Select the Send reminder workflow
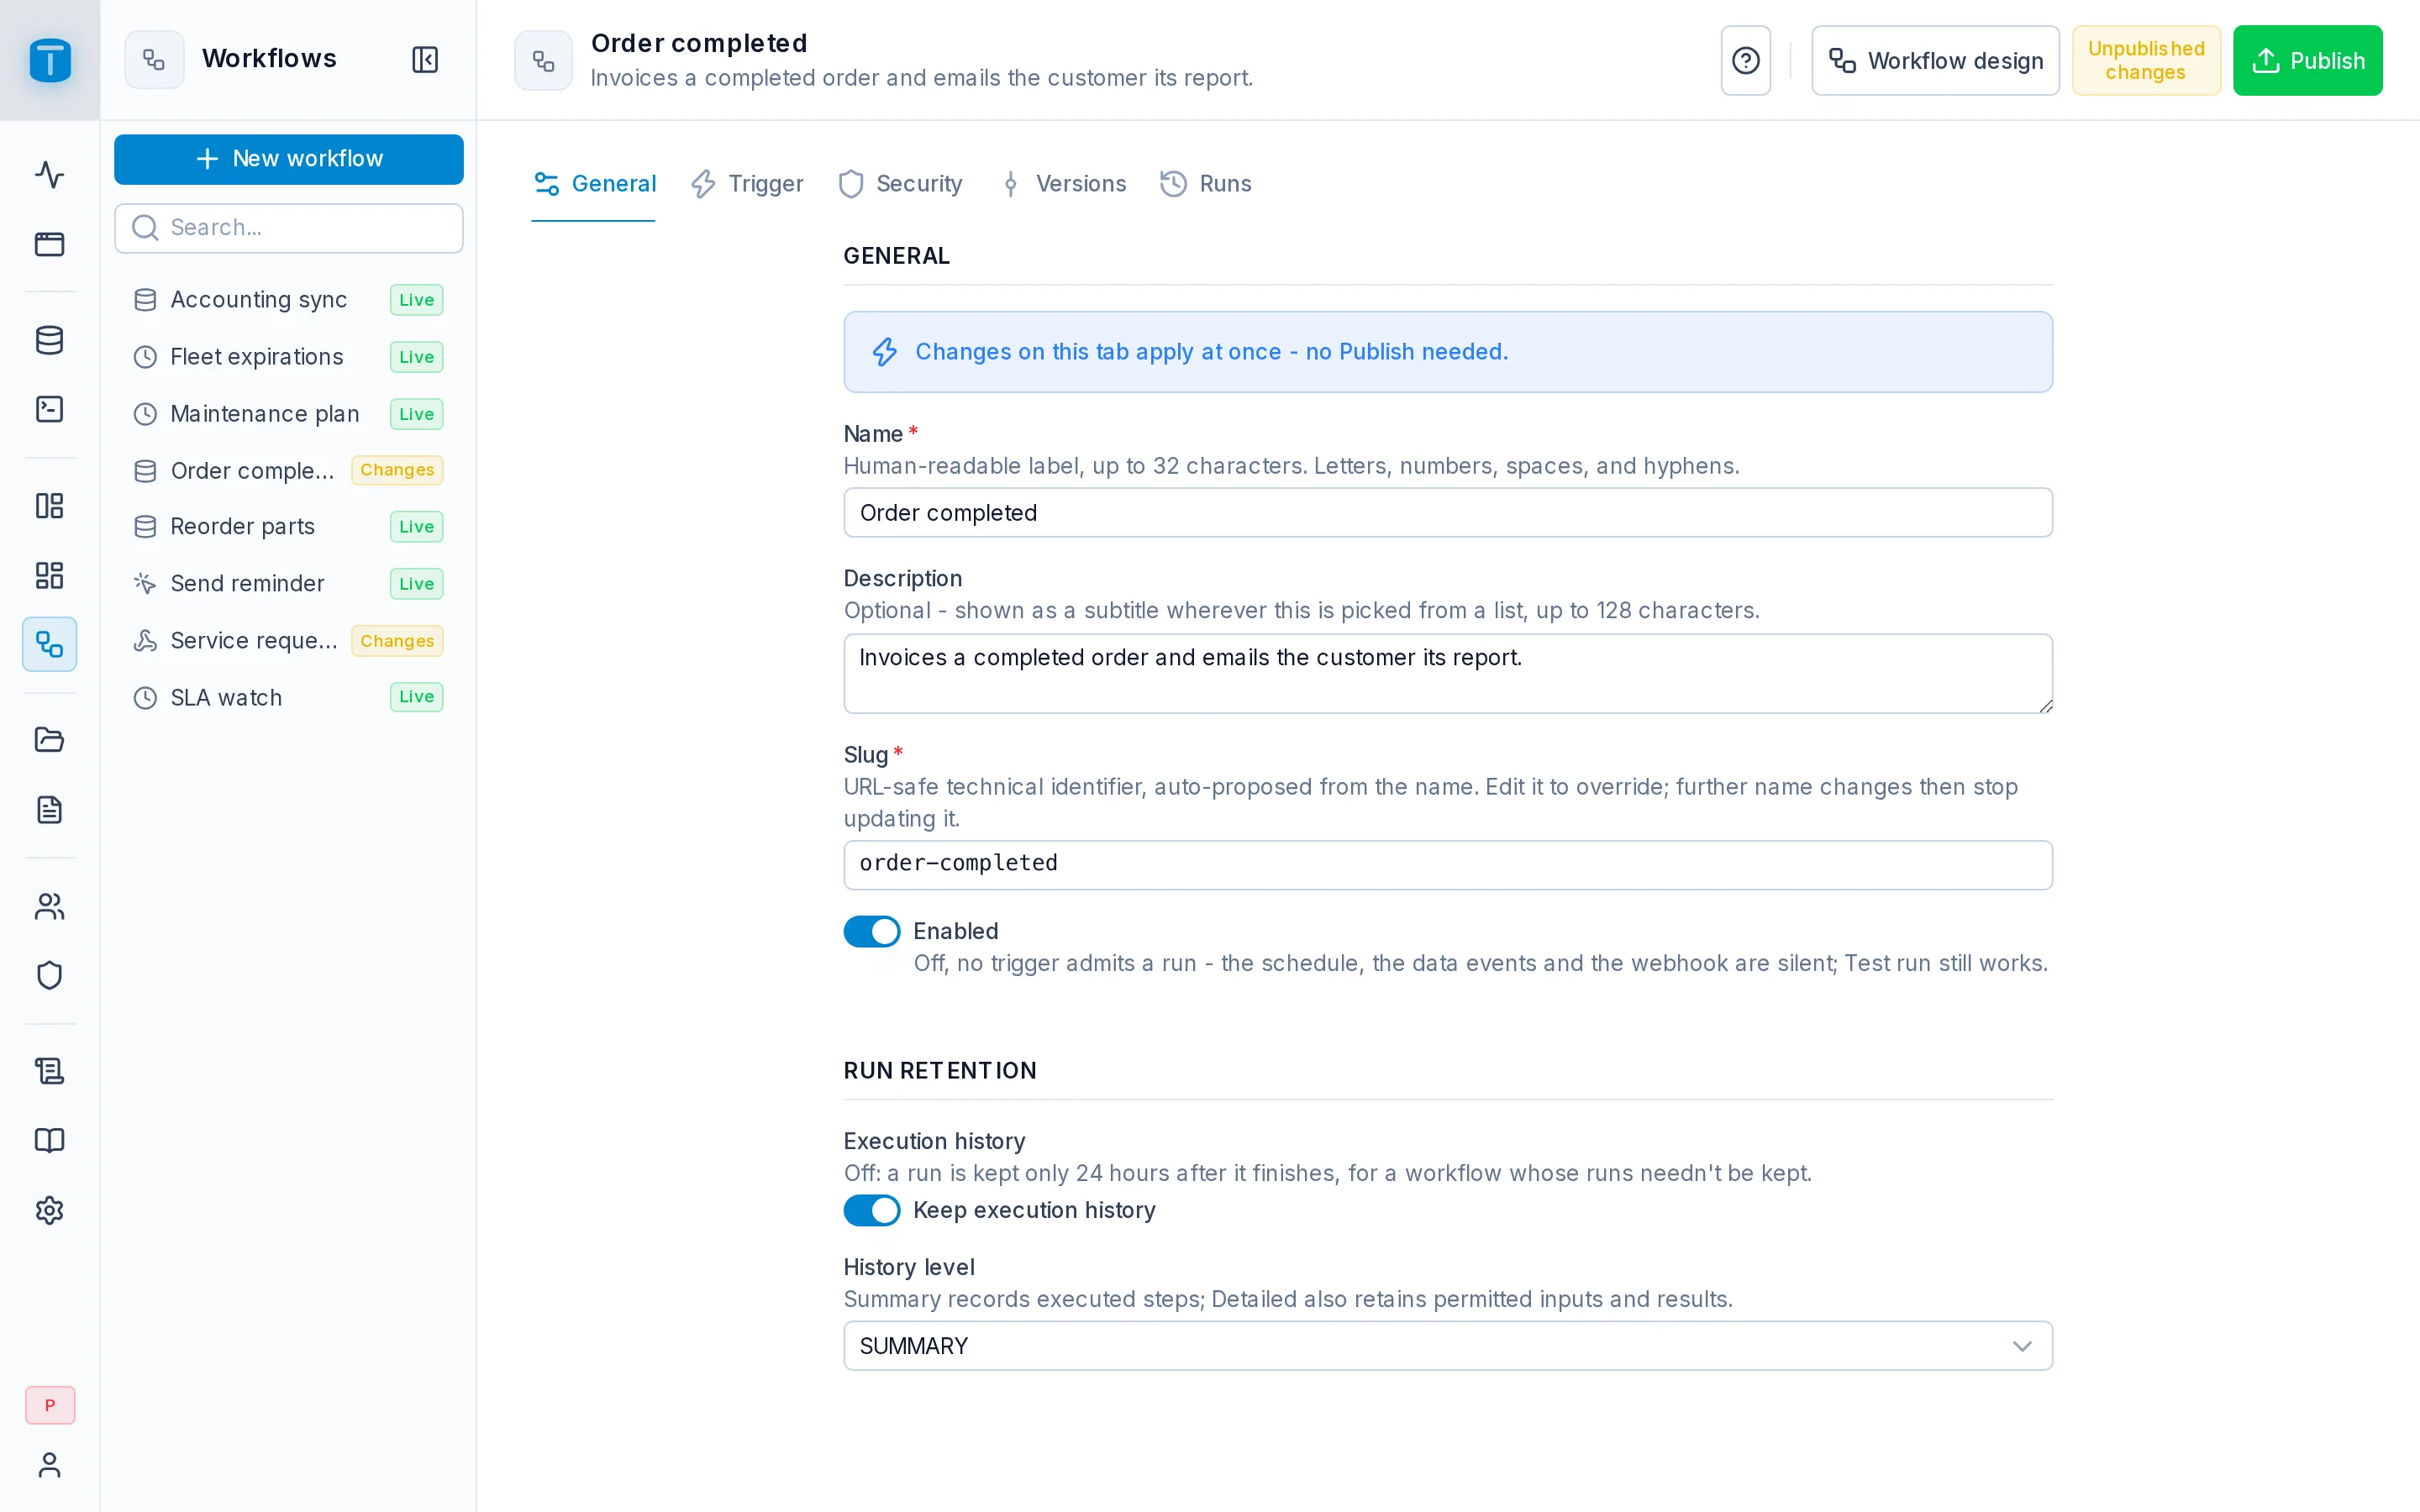Viewport: 2420px width, 1512px height. (289, 583)
